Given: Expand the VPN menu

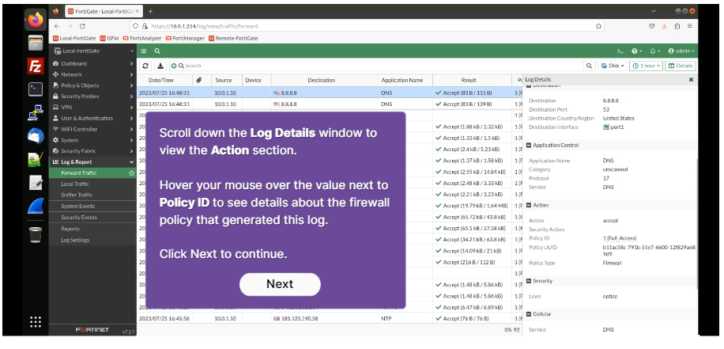Looking at the screenshot, I should [92, 108].
